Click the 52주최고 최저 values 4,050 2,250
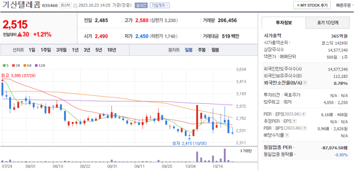 click(x=336, y=103)
